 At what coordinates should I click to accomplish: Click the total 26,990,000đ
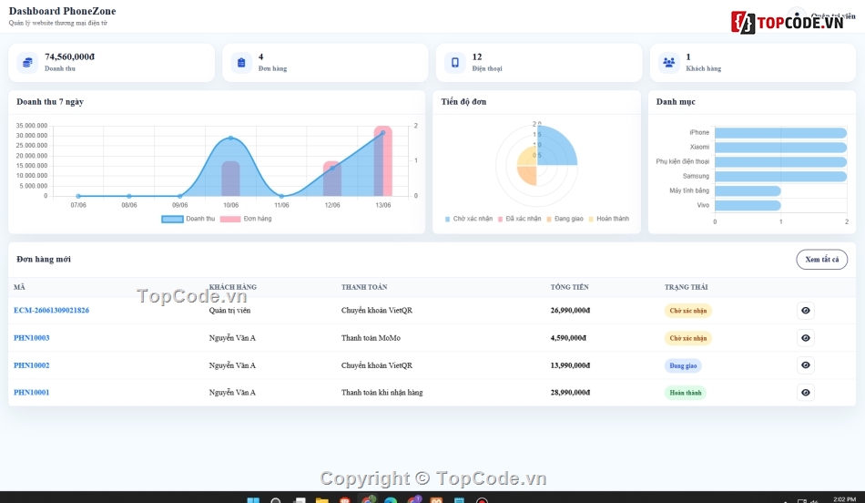(570, 311)
